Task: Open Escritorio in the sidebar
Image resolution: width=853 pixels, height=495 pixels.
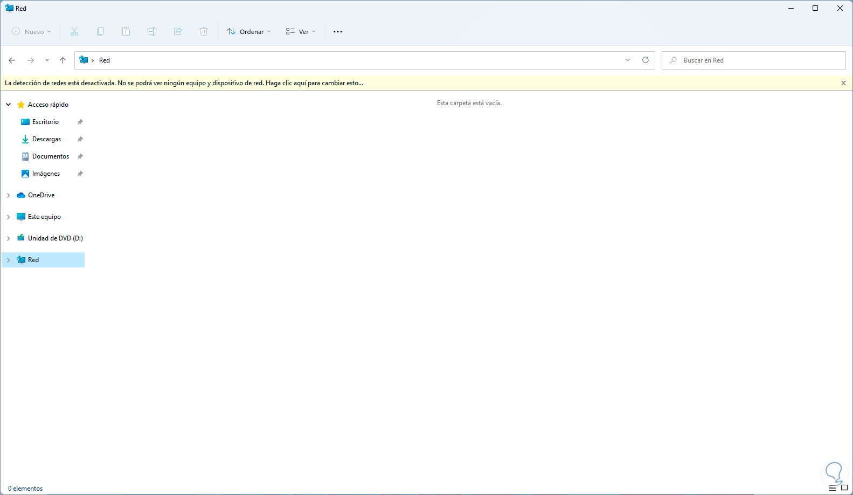Action: (45, 122)
